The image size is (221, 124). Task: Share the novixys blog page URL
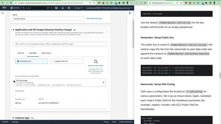click(x=177, y=3)
